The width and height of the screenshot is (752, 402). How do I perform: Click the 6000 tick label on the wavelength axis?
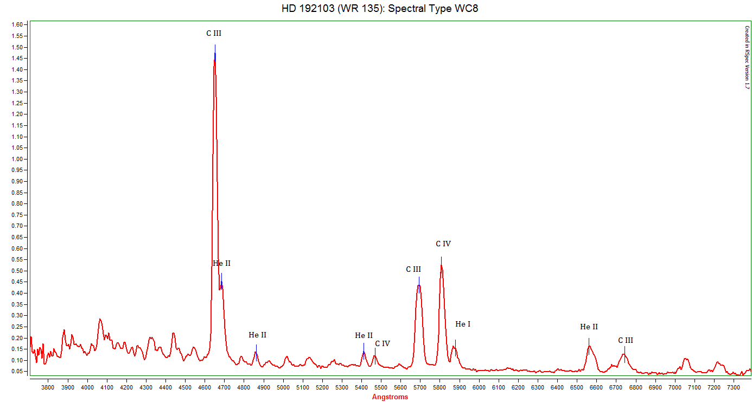tap(479, 387)
